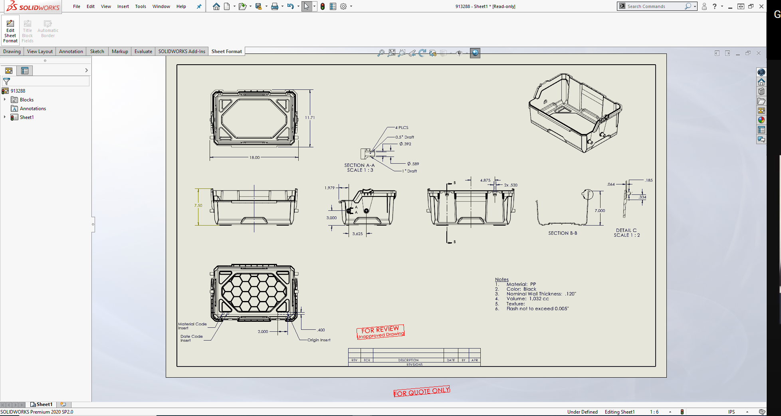Screen dimensions: 781x416
Task: Click the user login icon
Action: tap(704, 6)
